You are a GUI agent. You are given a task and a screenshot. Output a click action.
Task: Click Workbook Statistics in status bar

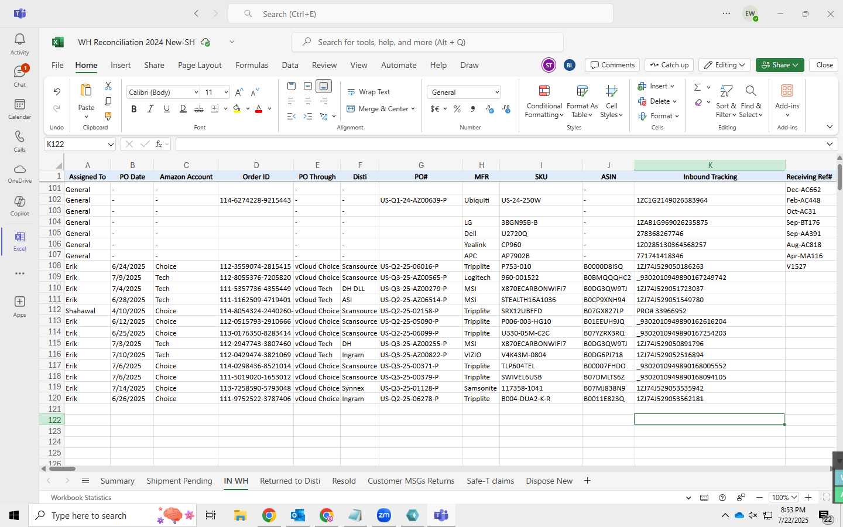click(81, 498)
